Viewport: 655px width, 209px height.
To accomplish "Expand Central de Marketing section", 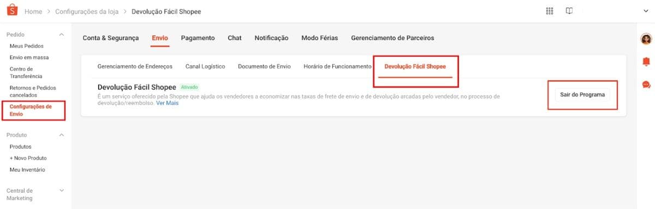I will click(61, 190).
